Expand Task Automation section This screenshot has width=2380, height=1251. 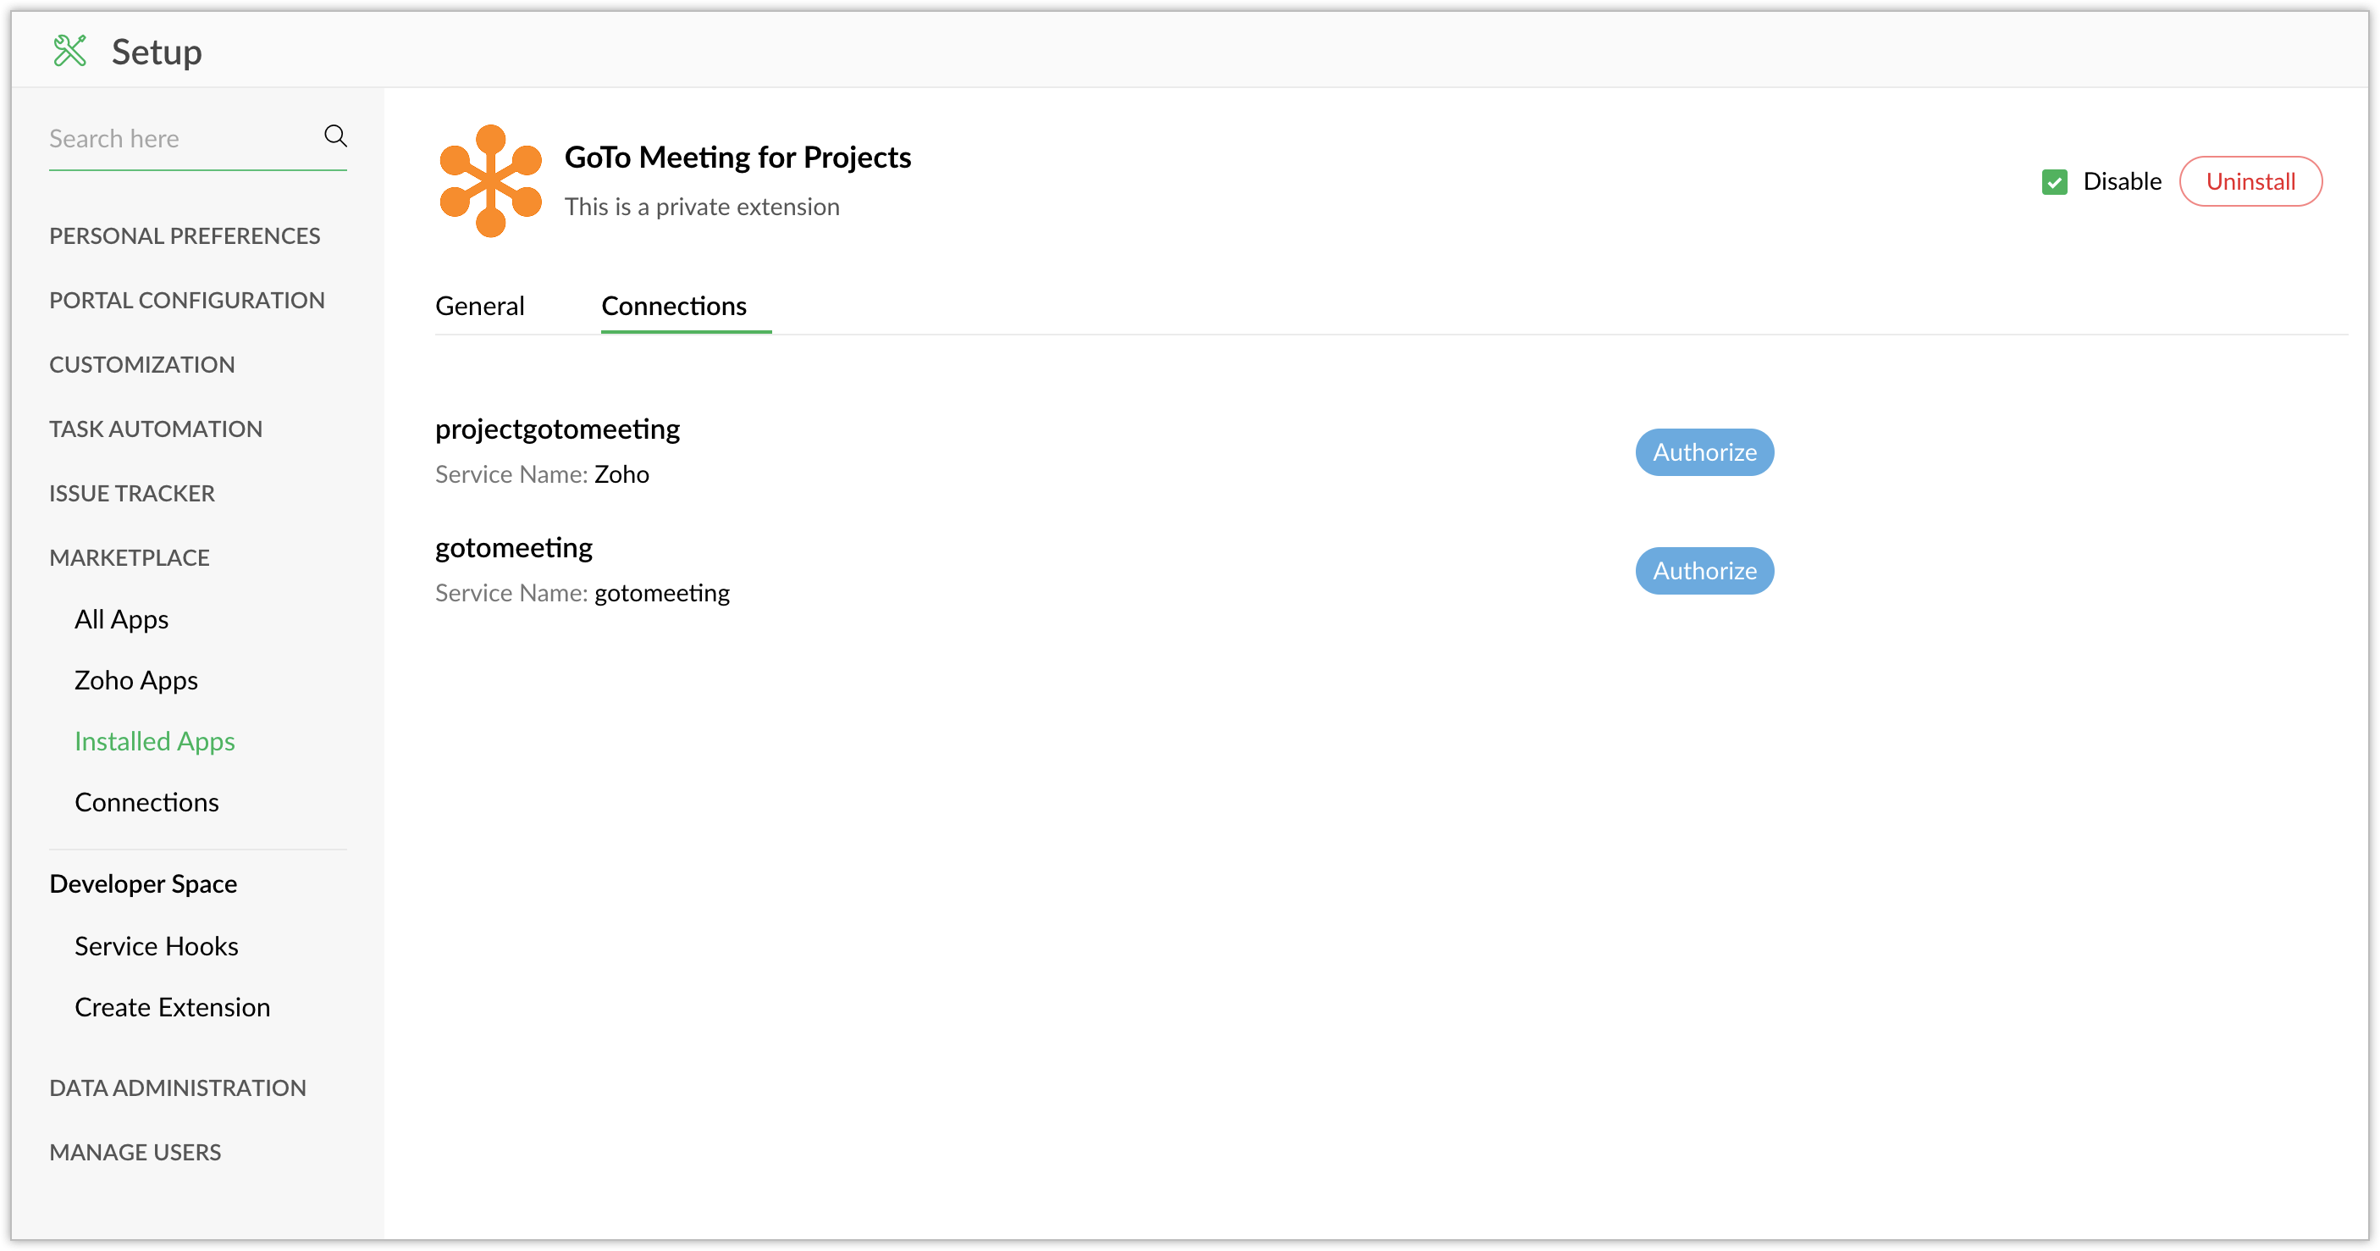point(156,429)
